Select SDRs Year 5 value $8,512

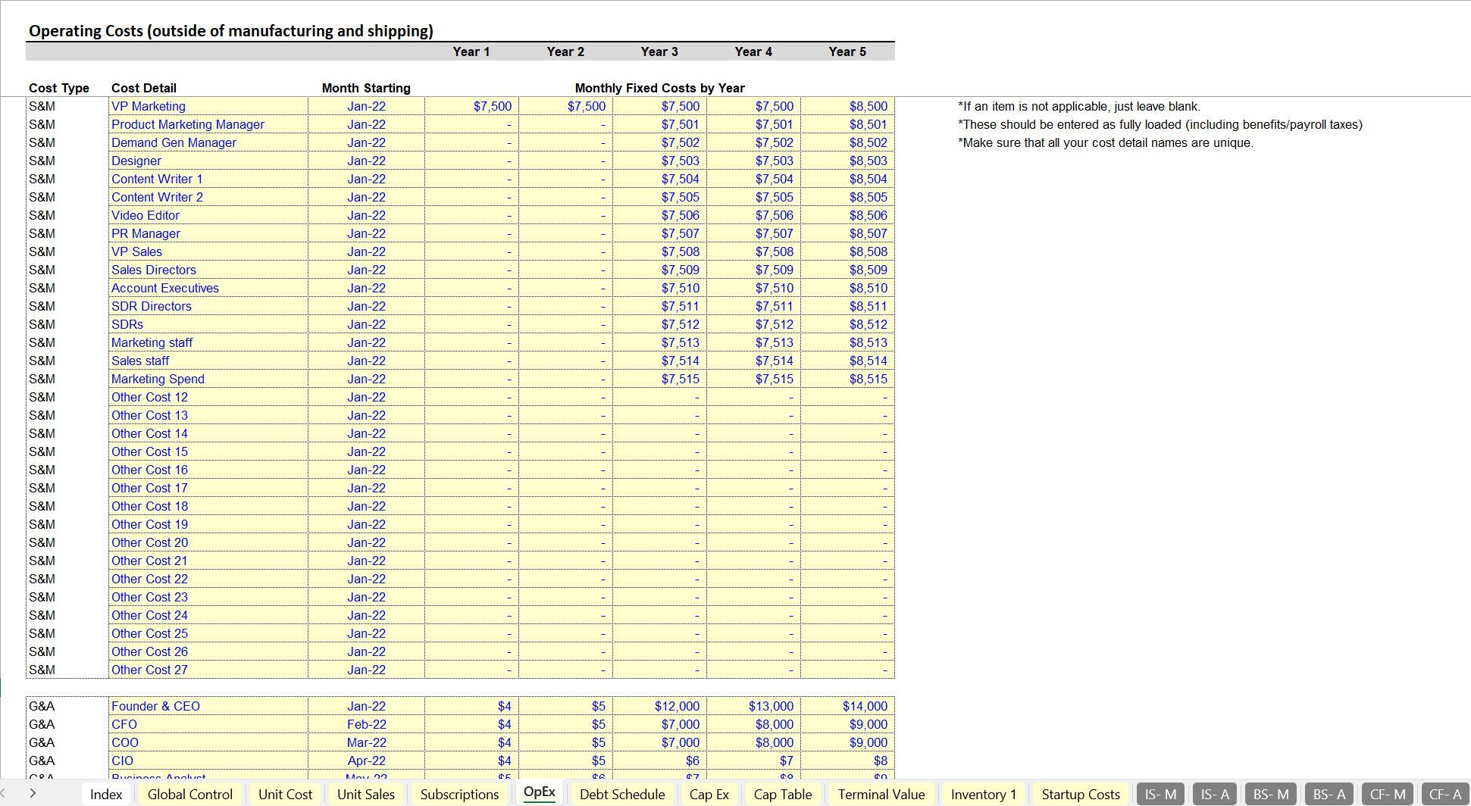[847, 324]
